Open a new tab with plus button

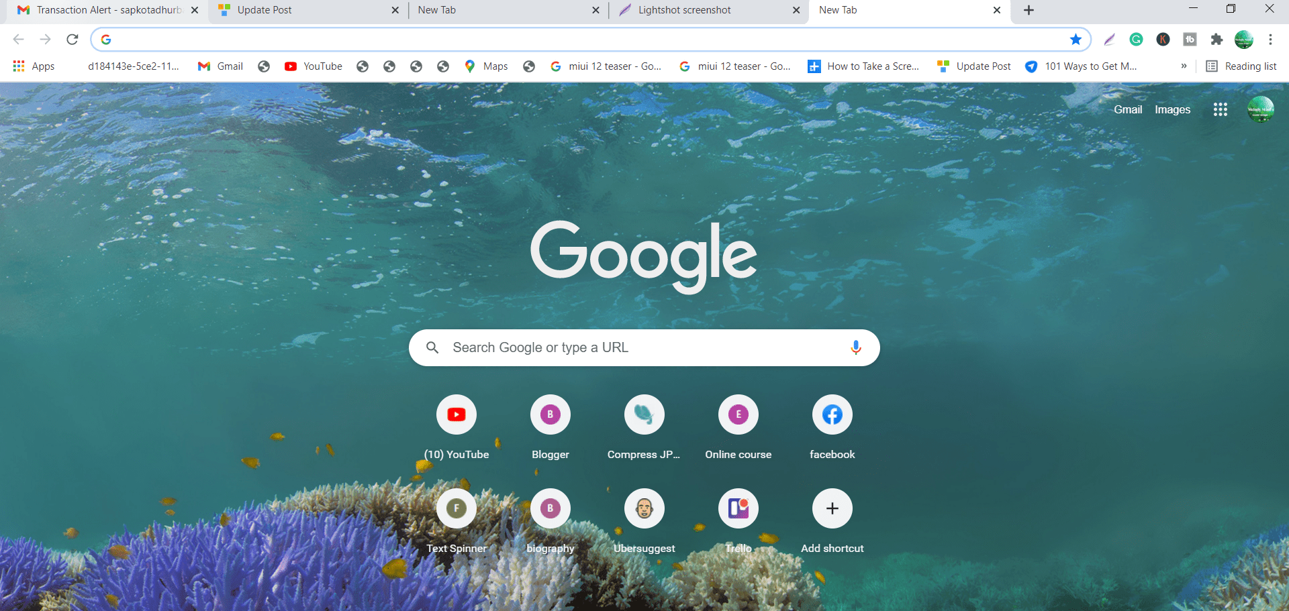click(x=1029, y=10)
